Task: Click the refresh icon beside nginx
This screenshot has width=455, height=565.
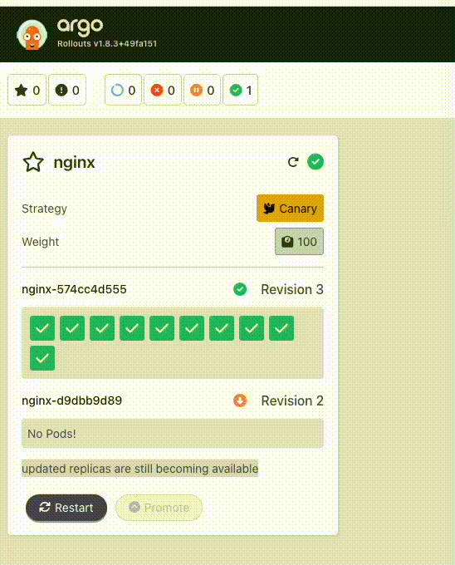Action: 293,162
